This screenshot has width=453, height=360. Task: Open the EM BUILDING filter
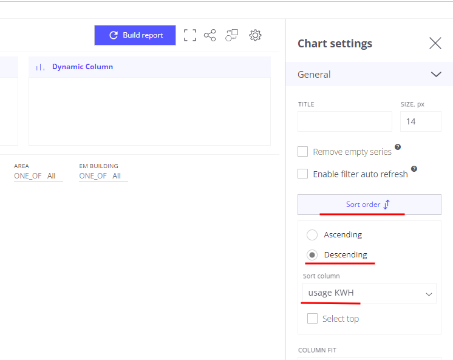point(103,176)
